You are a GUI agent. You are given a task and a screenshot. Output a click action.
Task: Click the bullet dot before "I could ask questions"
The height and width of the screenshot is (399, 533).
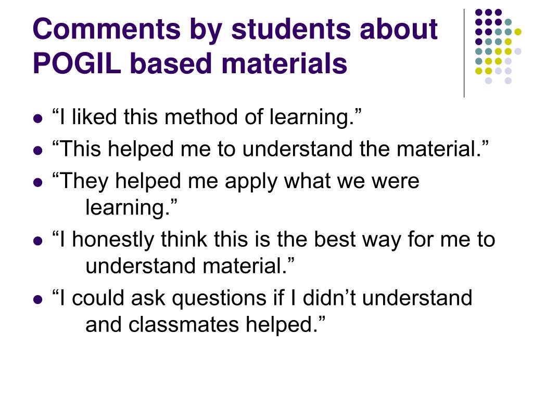(x=38, y=300)
